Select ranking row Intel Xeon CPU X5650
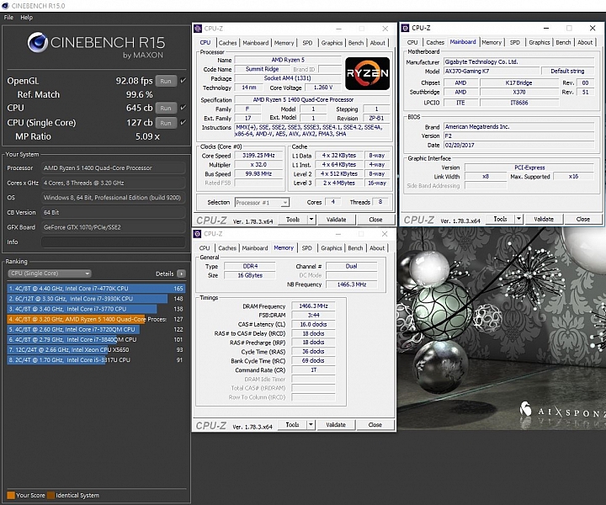The image size is (606, 505). 96,349
